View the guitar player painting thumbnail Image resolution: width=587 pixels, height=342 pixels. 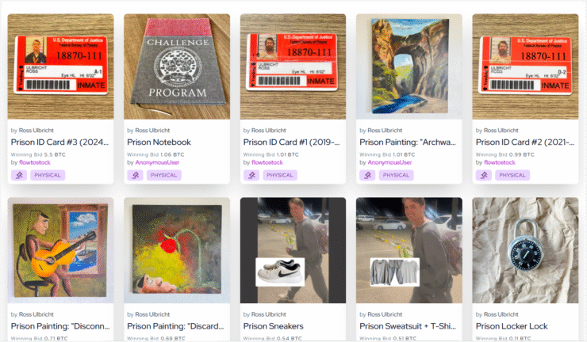click(x=60, y=250)
